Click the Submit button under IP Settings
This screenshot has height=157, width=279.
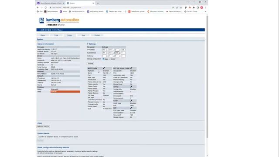coord(90,64)
